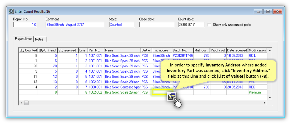
Task: Click the Date received column header
Action: click(237, 50)
